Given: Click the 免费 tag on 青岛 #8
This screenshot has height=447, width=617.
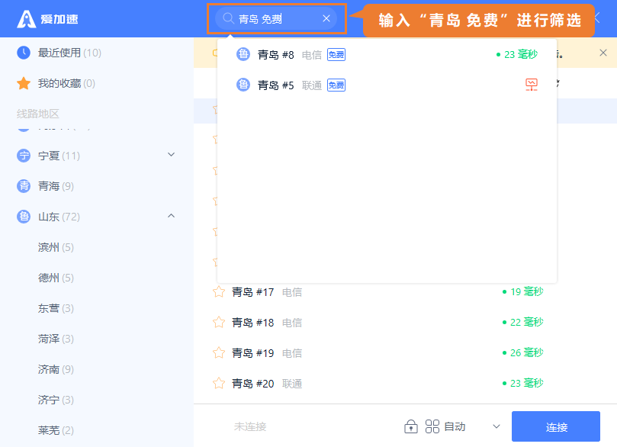Looking at the screenshot, I should (x=336, y=55).
